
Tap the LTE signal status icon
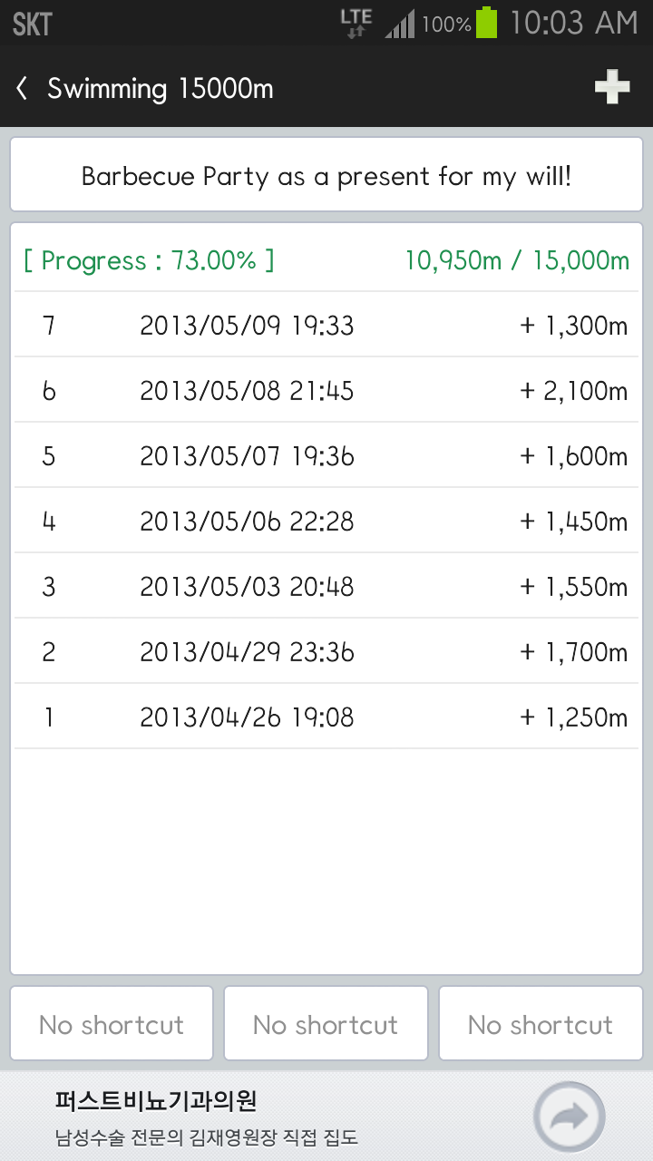[356, 23]
